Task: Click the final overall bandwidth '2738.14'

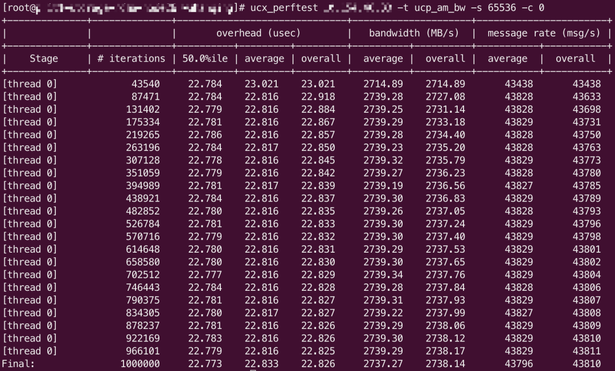Action: click(x=445, y=364)
